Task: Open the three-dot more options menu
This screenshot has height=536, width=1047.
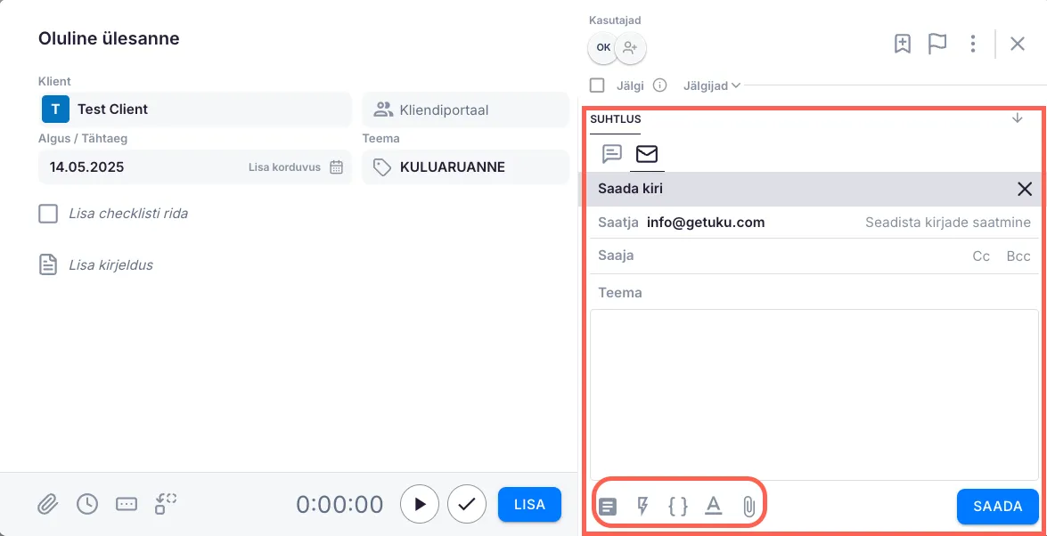Action: [973, 44]
